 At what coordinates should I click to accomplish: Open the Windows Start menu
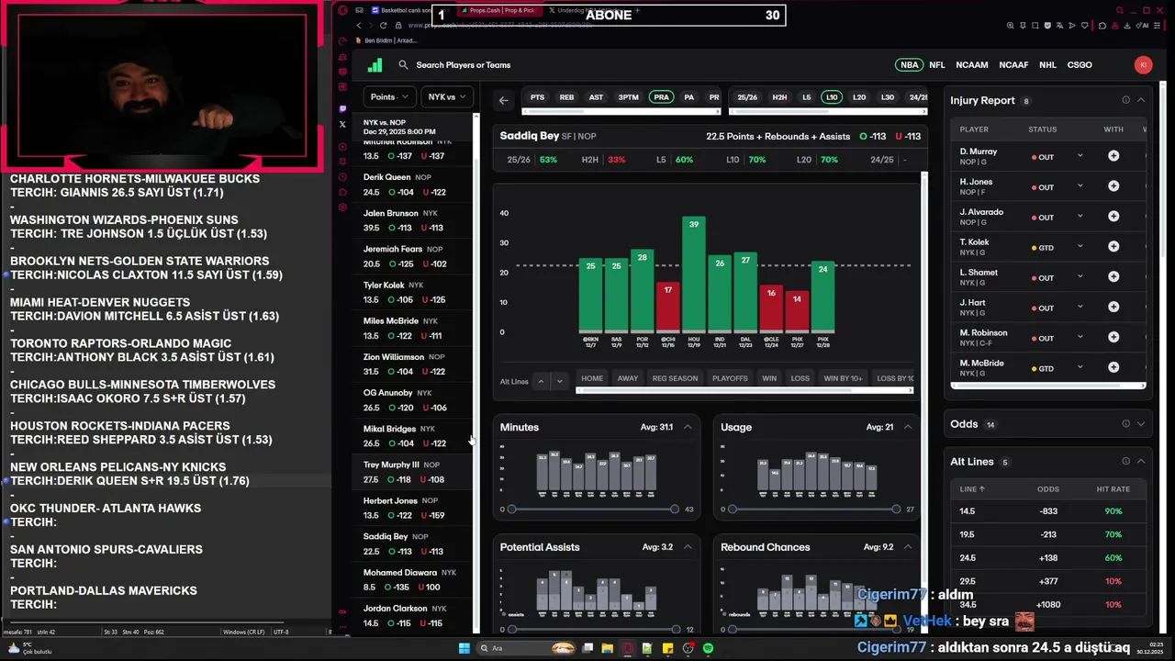click(x=464, y=648)
